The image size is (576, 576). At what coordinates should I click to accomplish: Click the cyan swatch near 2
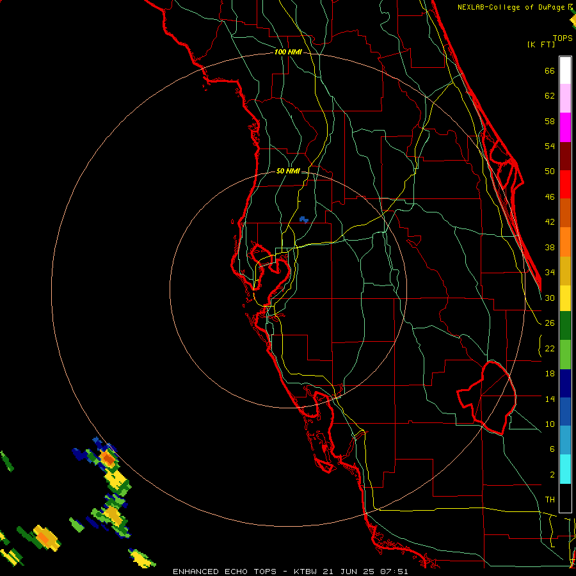click(x=565, y=469)
